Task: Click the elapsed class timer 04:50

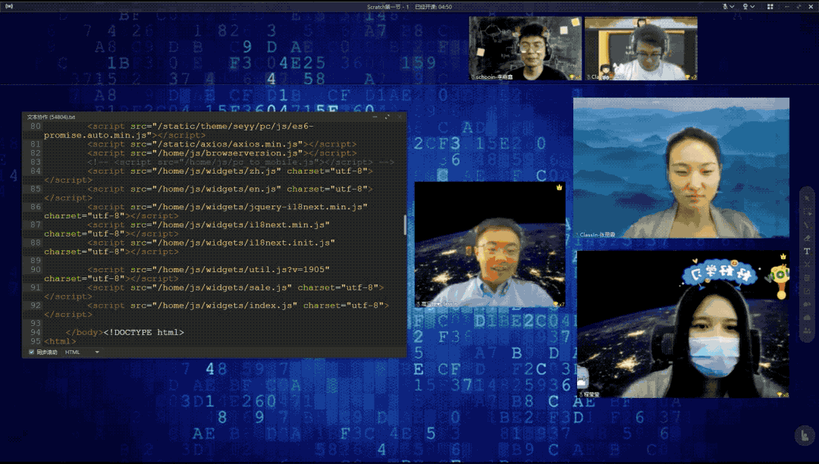Action: (445, 7)
